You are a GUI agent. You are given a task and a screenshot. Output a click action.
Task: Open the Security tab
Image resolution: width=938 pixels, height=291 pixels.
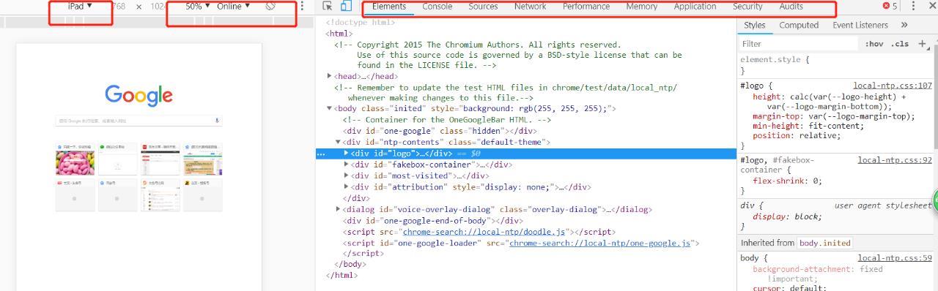point(747,6)
